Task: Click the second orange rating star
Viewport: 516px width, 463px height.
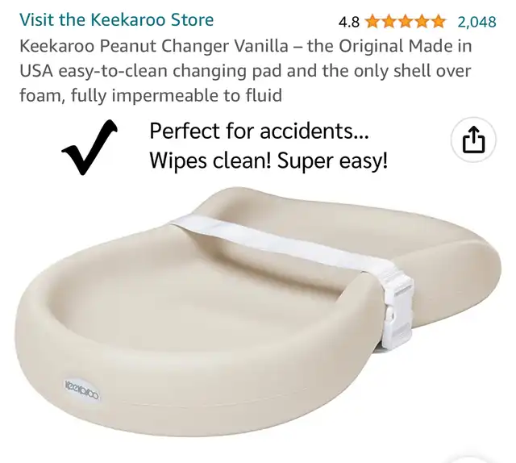Action: tap(389, 22)
